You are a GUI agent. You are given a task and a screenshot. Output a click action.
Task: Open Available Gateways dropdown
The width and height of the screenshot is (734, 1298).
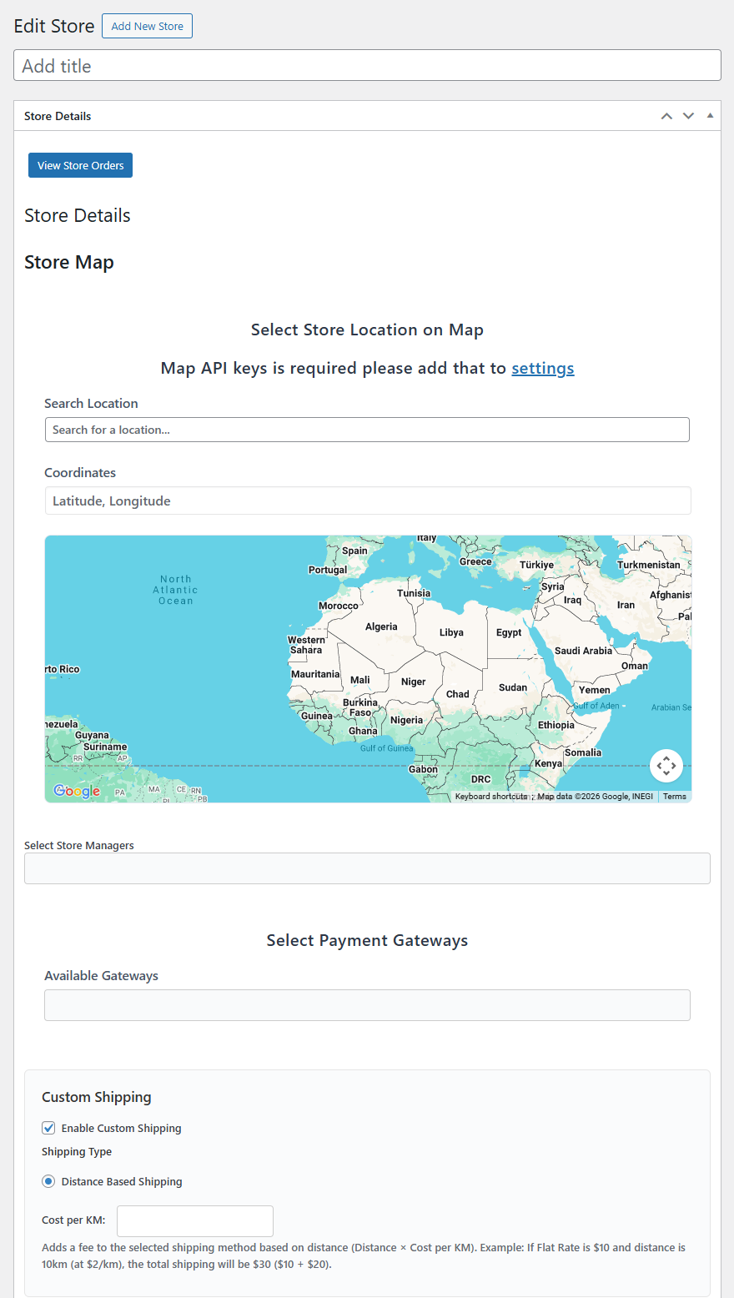[367, 1005]
